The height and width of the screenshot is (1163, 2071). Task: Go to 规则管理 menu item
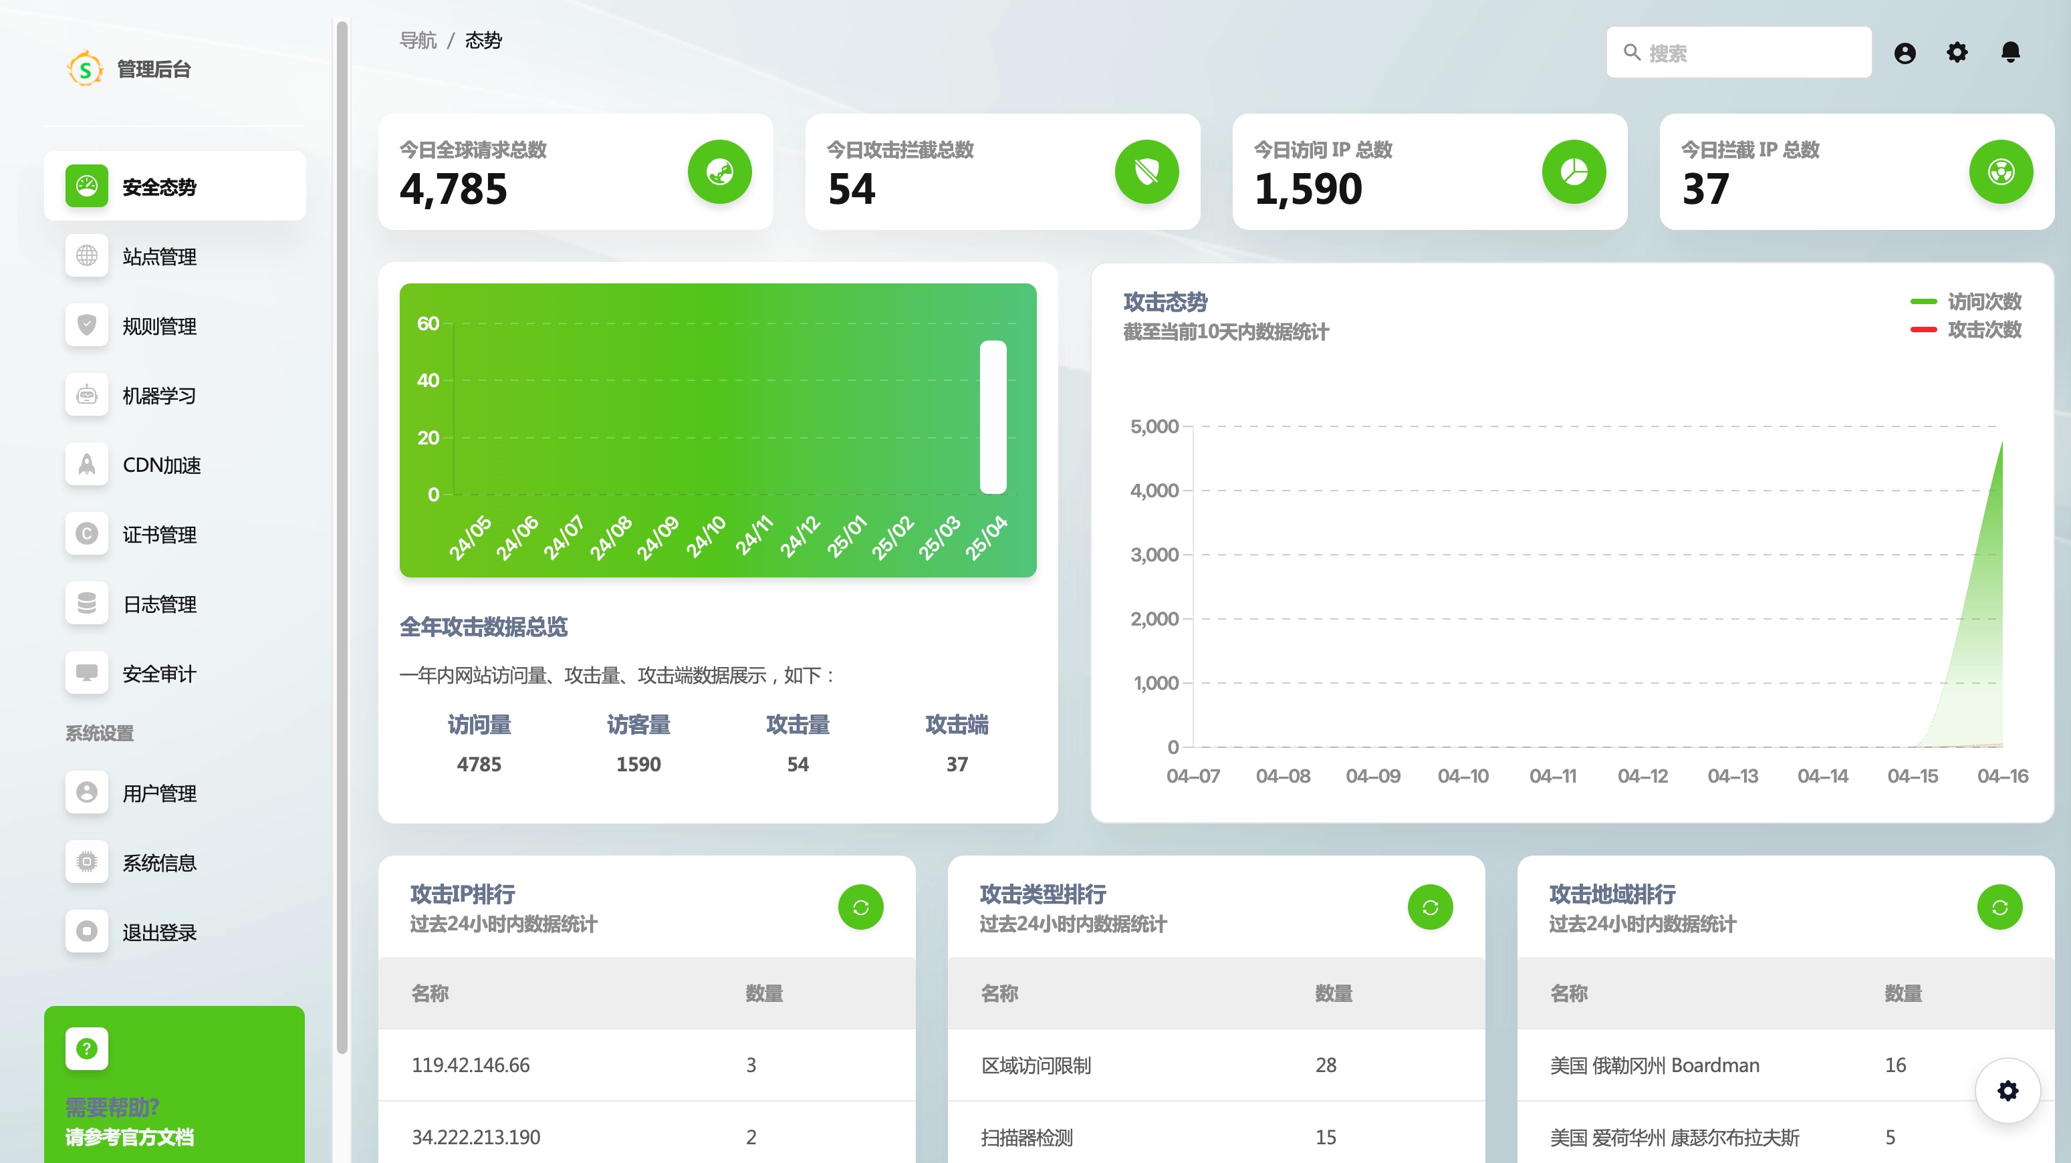159,326
